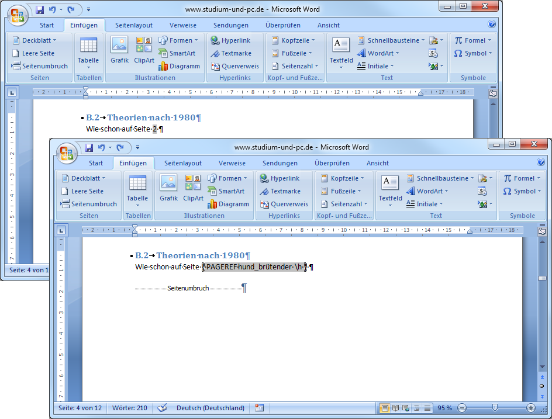Click Deutsch (Deutschland) language indicator
Image resolution: width=552 pixels, height=419 pixels.
pos(211,408)
